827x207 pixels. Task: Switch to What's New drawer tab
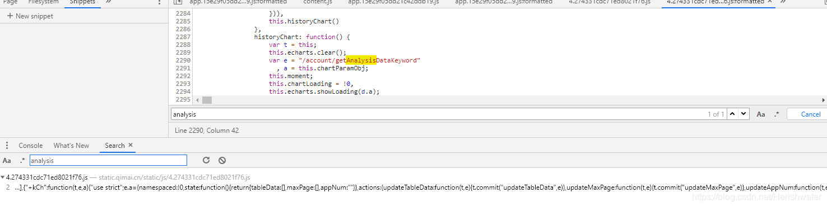point(71,146)
